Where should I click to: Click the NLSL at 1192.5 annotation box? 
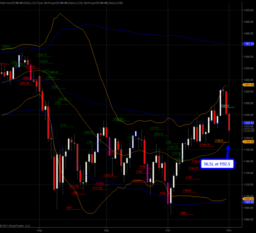click(x=217, y=164)
